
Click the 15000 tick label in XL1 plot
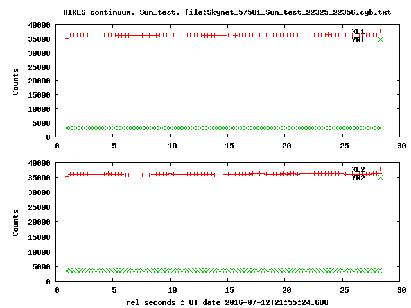tap(39, 95)
